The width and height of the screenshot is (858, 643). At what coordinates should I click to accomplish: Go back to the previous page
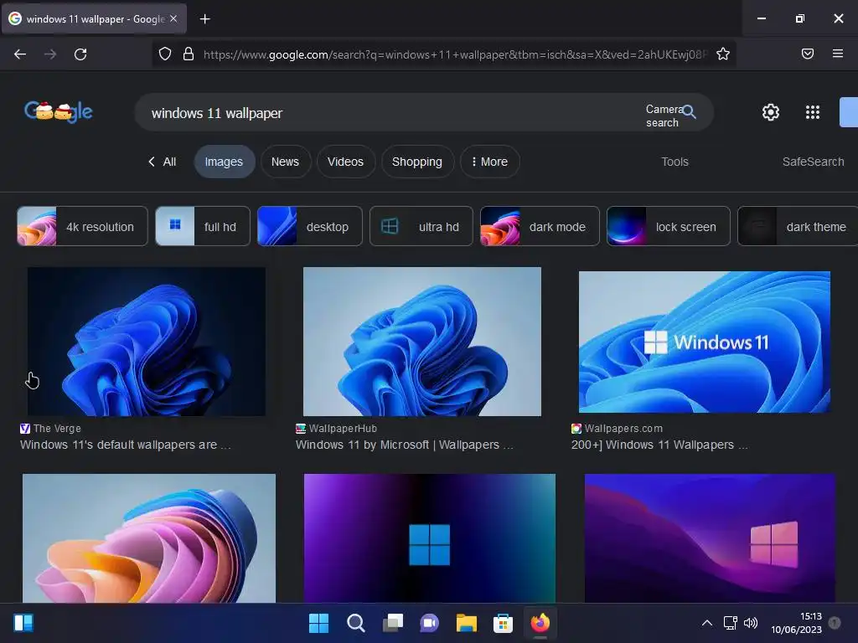click(x=20, y=54)
